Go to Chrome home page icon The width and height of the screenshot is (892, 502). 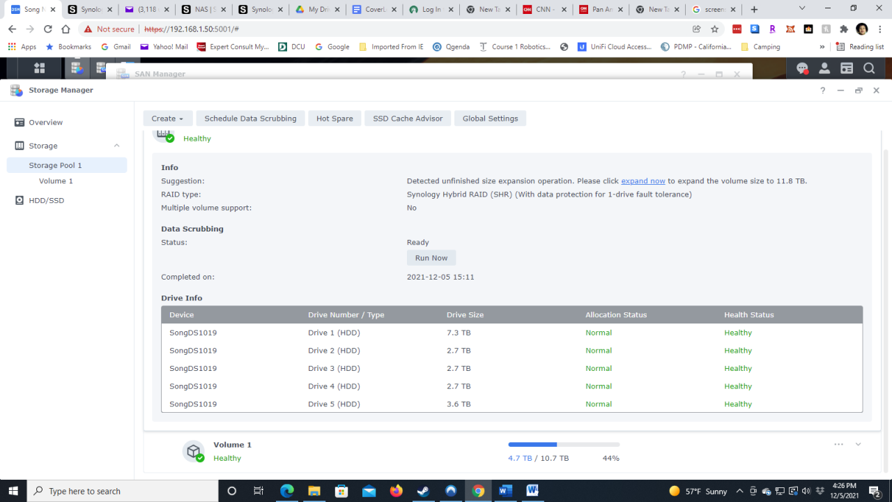tap(66, 29)
